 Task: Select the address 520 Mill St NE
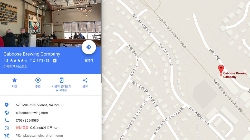coord(40,105)
